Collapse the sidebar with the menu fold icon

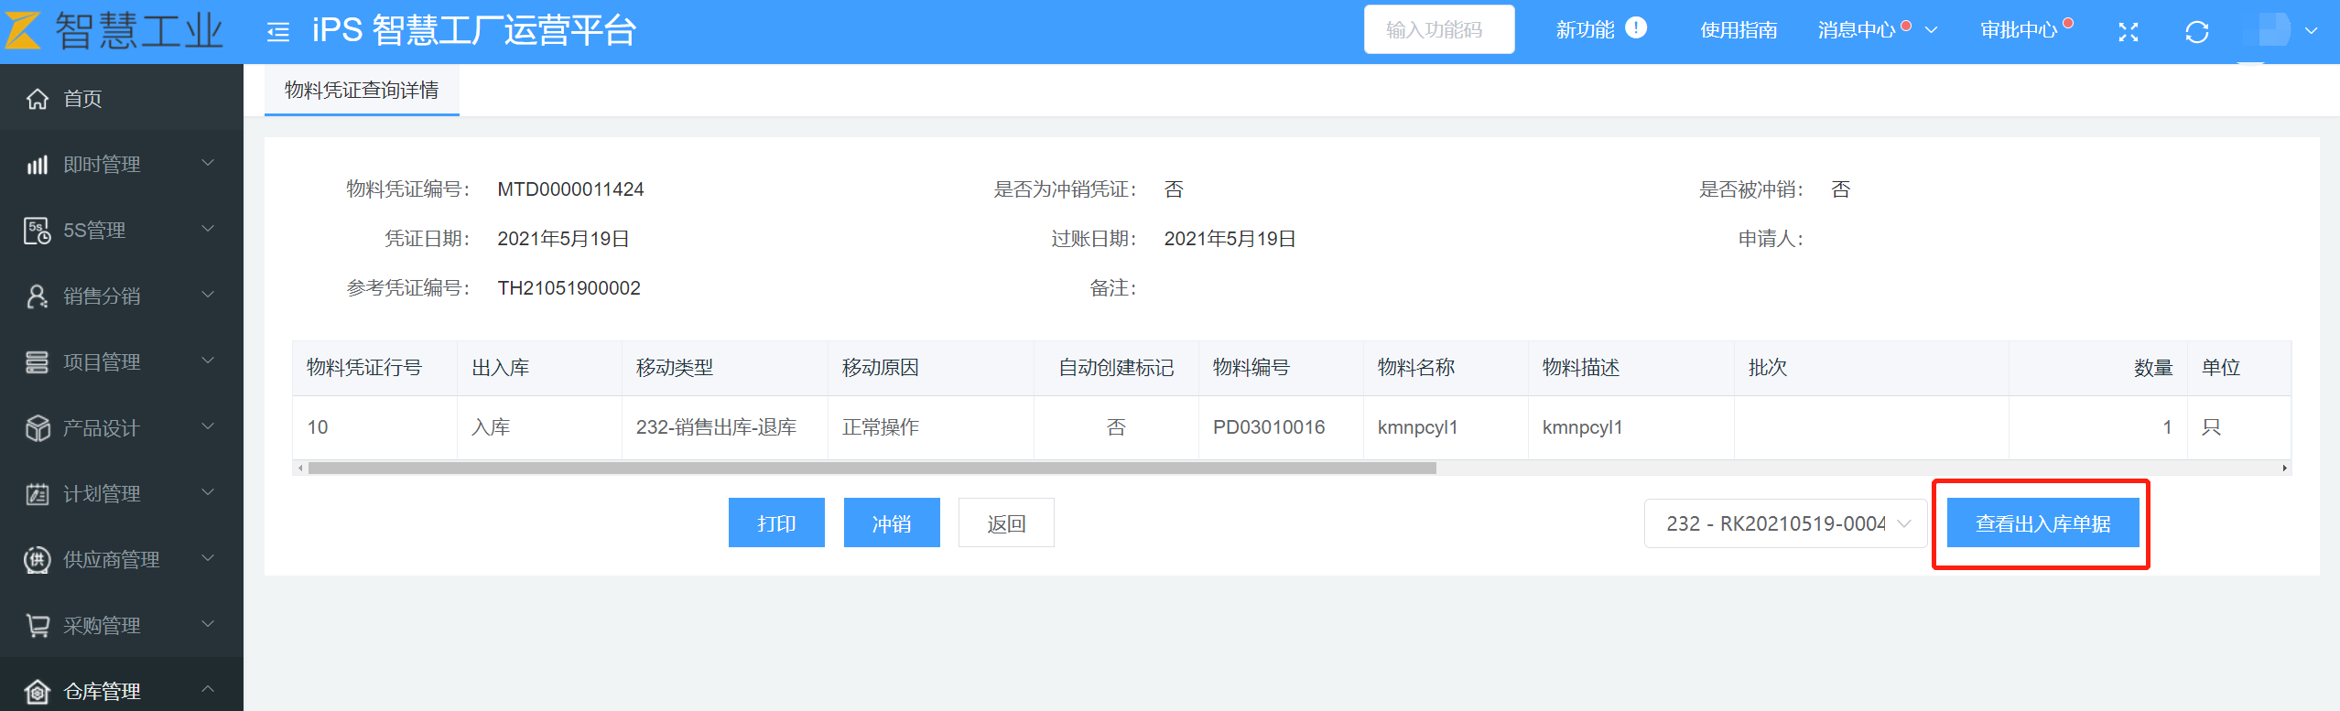coord(278,33)
